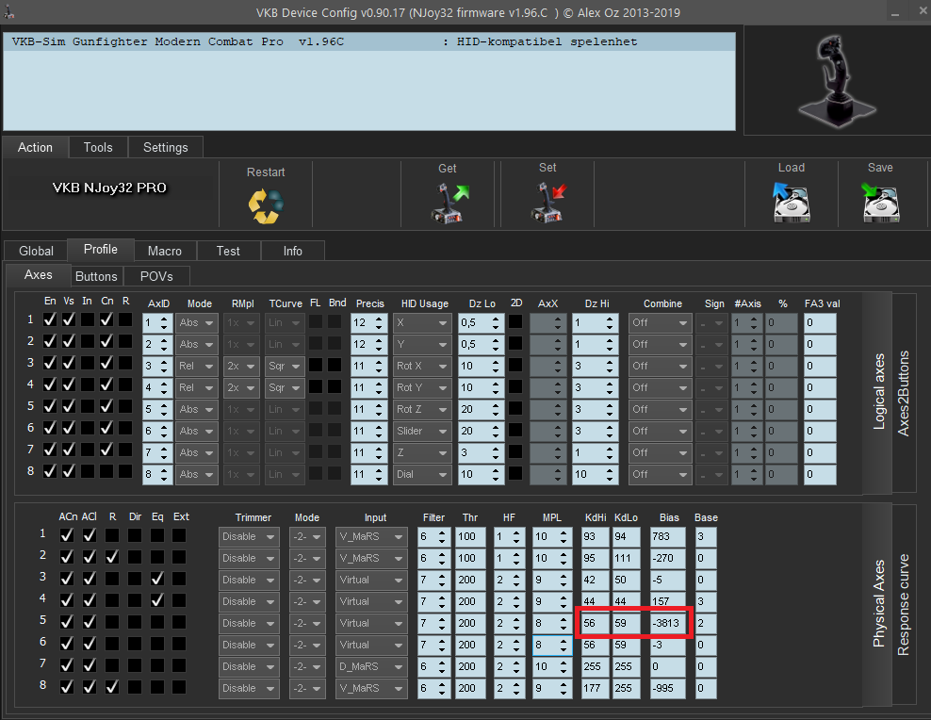Click the Set joystick icon with red arrow

tap(548, 203)
